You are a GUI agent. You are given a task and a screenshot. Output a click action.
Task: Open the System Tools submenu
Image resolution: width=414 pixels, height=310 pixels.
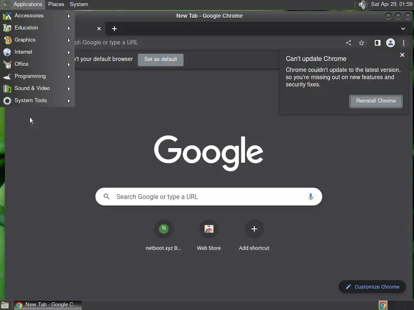37,101
